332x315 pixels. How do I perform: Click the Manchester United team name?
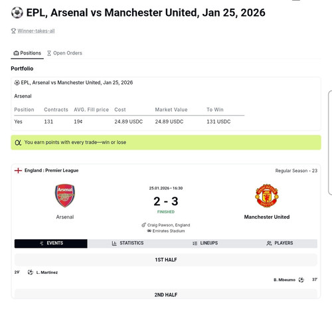pyautogui.click(x=267, y=217)
